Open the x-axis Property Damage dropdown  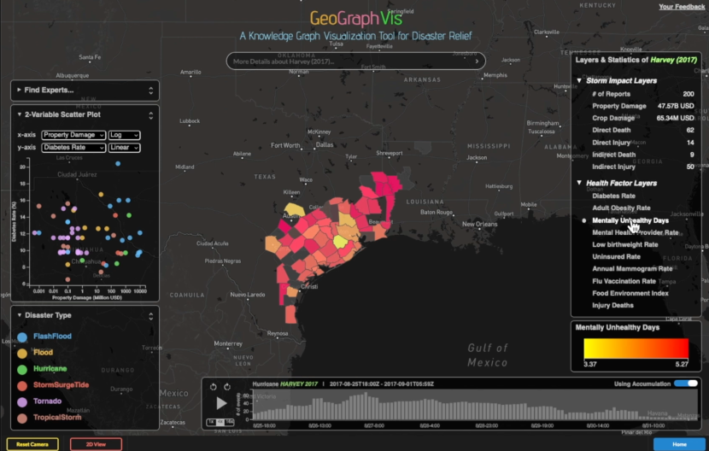(73, 135)
